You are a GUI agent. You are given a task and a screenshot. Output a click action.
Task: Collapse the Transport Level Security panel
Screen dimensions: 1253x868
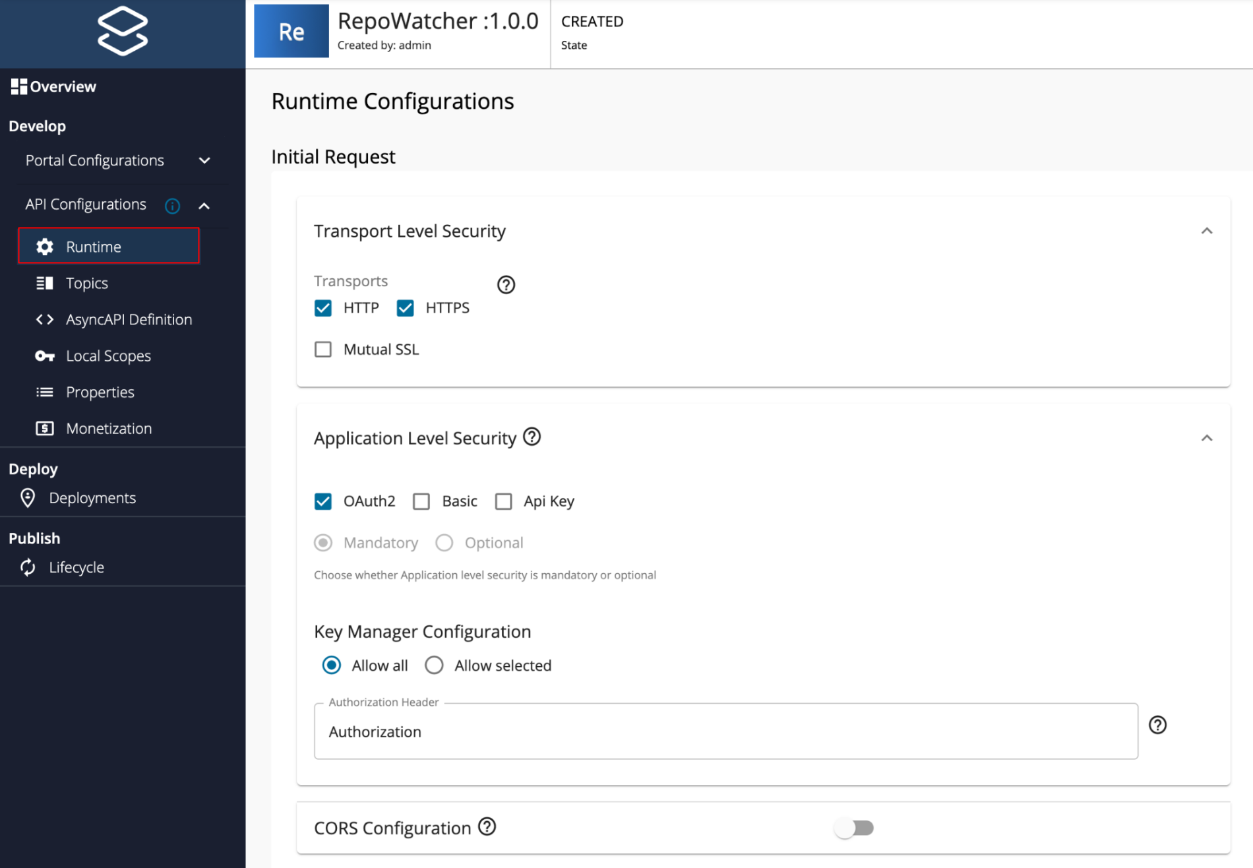pyautogui.click(x=1206, y=231)
